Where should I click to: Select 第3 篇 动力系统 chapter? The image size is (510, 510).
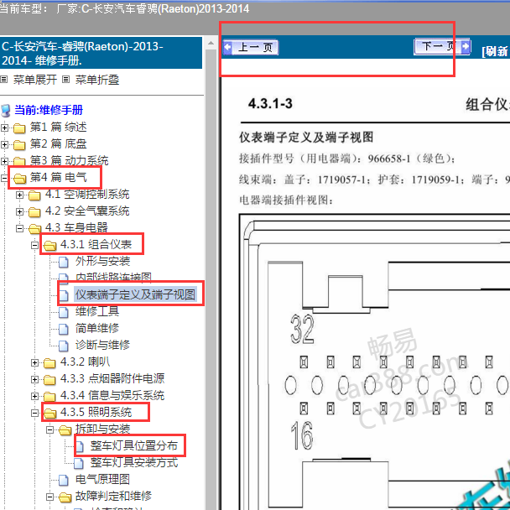(x=69, y=160)
